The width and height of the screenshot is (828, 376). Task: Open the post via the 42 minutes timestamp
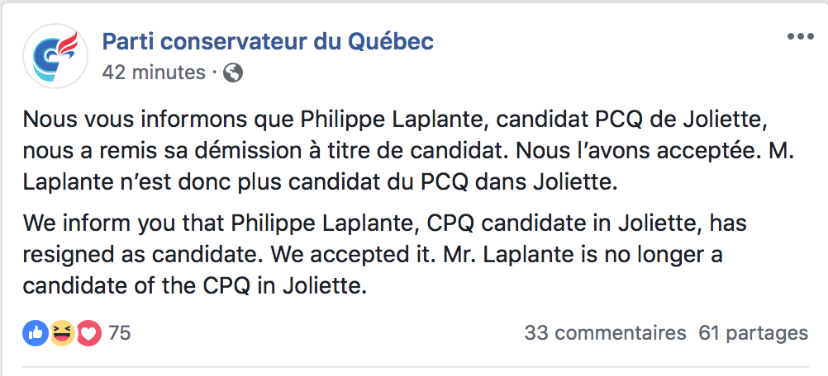[154, 73]
